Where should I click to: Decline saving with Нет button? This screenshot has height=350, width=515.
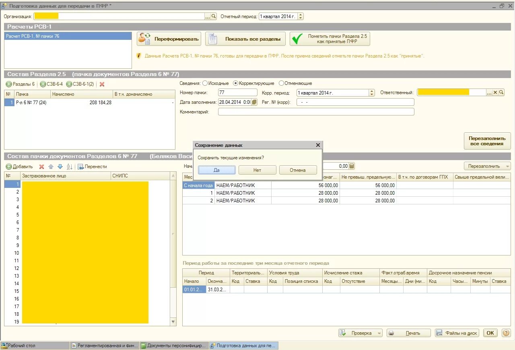click(257, 170)
